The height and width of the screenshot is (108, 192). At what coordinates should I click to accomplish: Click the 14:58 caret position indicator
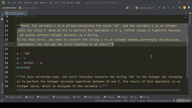[x=108, y=101]
